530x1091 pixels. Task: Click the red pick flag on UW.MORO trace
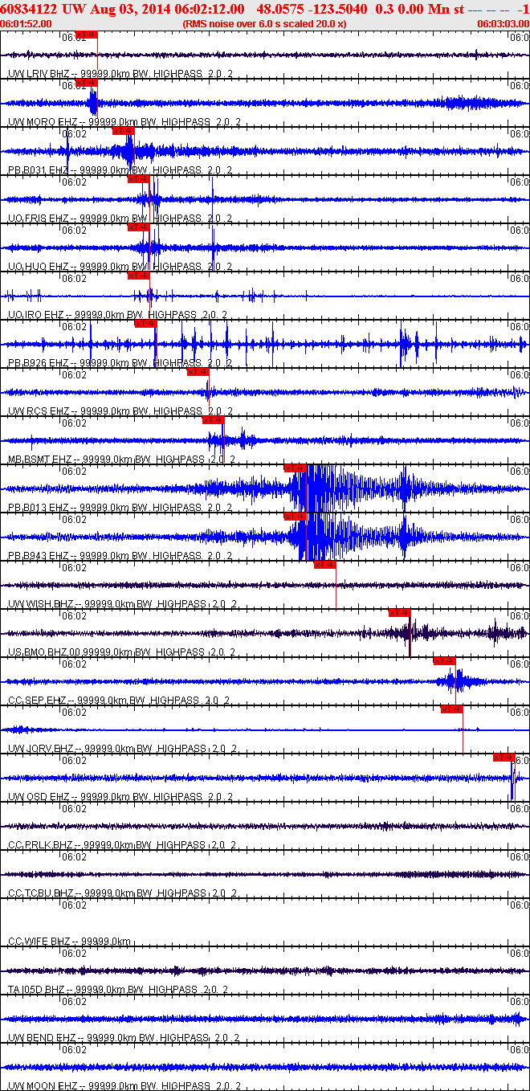[x=86, y=83]
